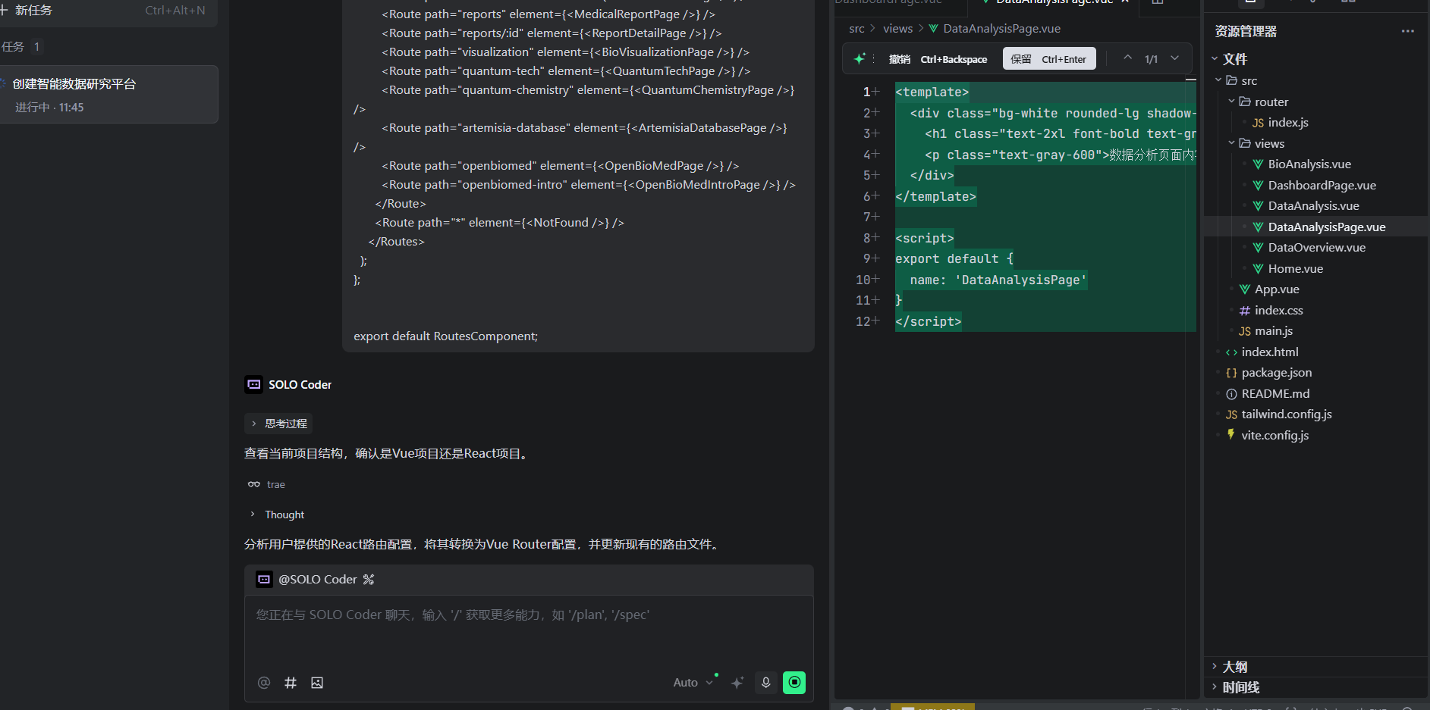Click the SOLO Coder avatar icon in chat
The height and width of the screenshot is (710, 1430).
[253, 384]
